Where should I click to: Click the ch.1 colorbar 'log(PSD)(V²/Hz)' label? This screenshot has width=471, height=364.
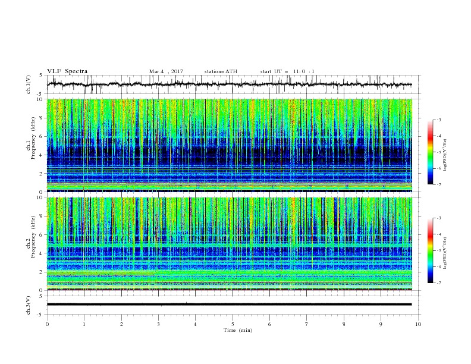445,155
